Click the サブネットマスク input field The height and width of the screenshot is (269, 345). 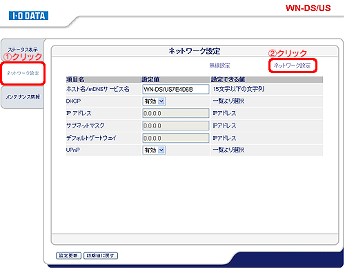click(176, 126)
